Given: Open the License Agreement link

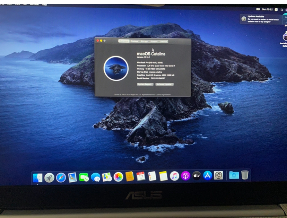Looking at the screenshot, I should (163, 95).
